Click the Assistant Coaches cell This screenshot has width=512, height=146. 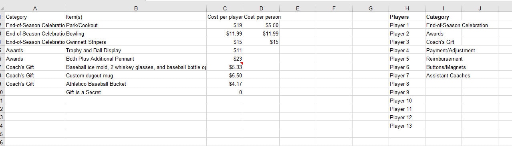click(443, 75)
